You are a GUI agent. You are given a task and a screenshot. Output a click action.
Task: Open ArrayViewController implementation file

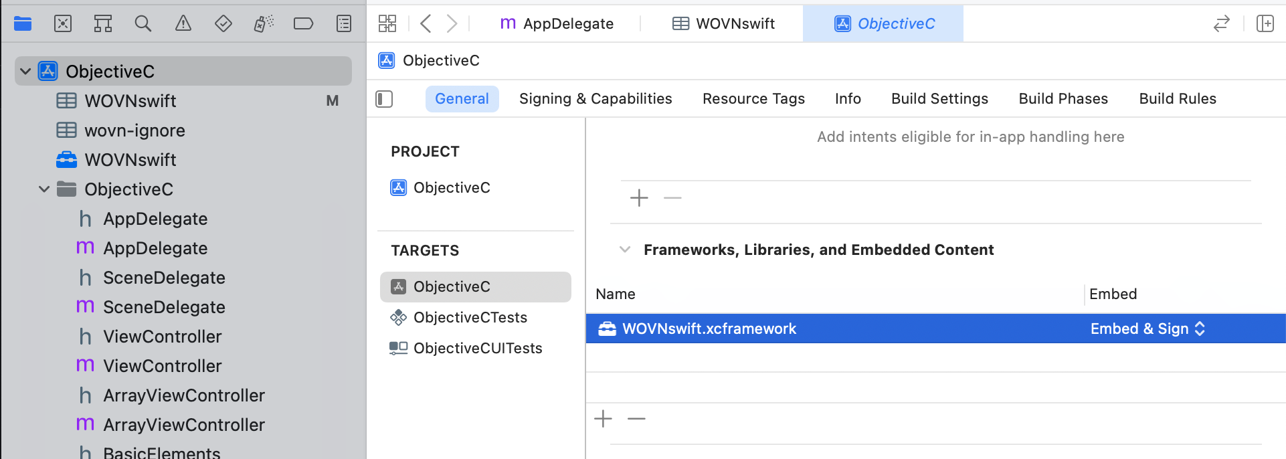click(184, 425)
